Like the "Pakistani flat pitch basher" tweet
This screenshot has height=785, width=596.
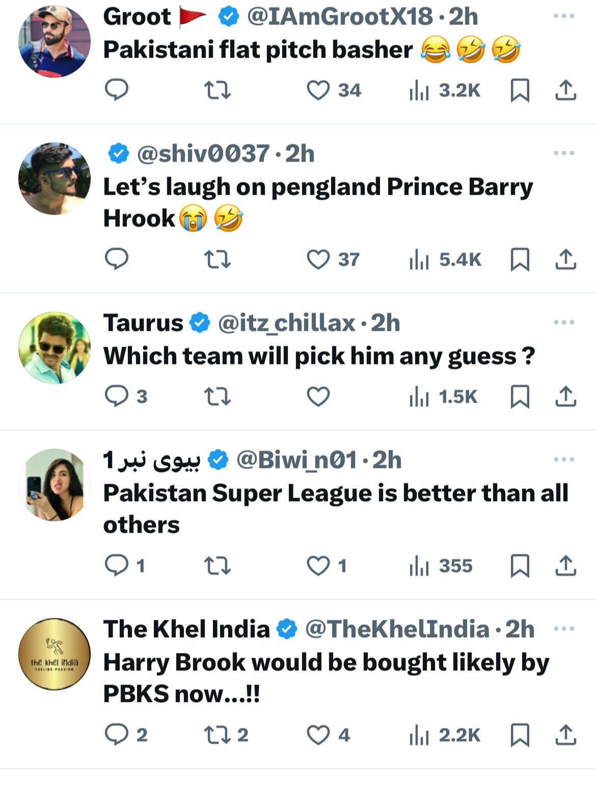pyautogui.click(x=318, y=91)
